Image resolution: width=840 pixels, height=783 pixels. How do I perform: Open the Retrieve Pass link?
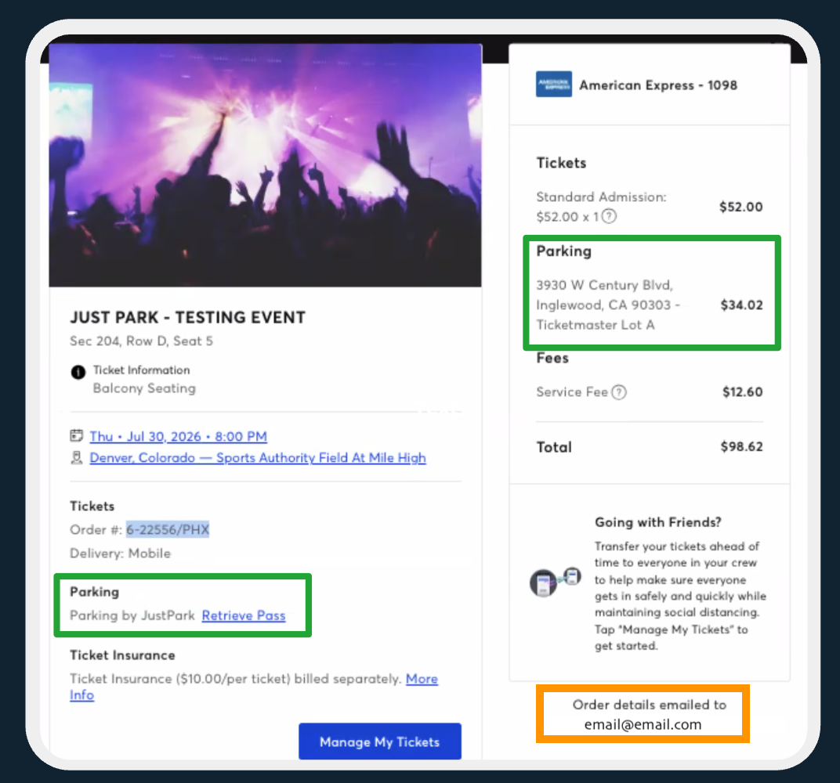point(243,615)
